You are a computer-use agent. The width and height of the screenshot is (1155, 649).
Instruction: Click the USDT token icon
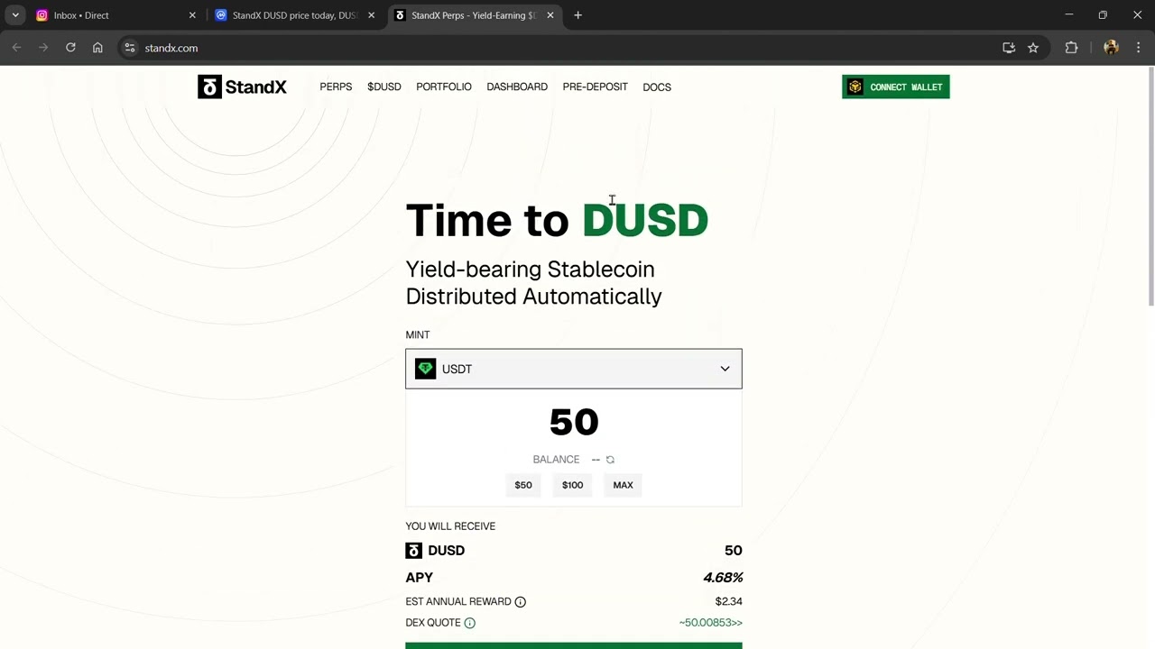pyautogui.click(x=425, y=369)
